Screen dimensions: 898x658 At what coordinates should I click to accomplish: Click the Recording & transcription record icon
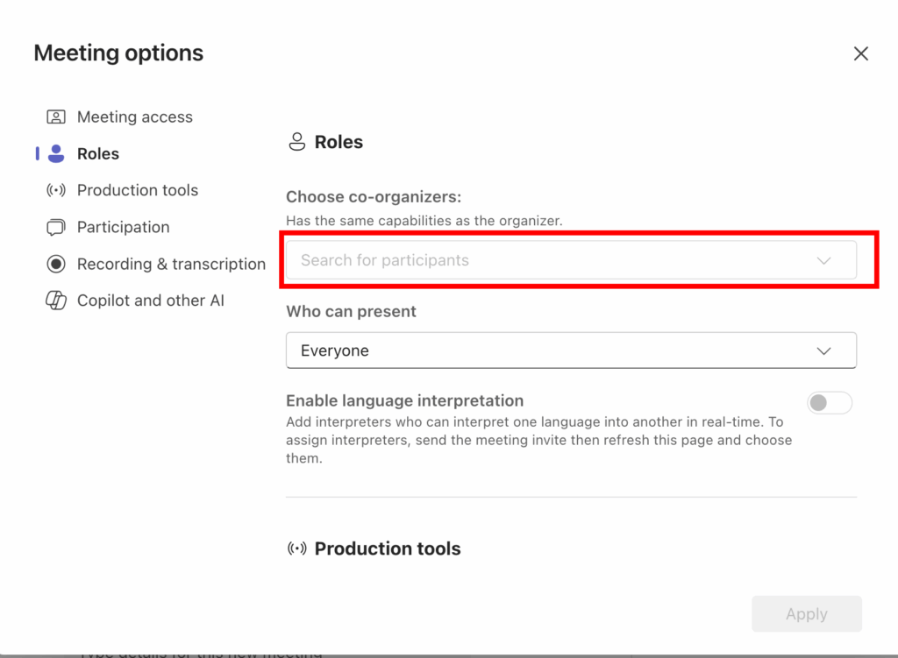56,264
